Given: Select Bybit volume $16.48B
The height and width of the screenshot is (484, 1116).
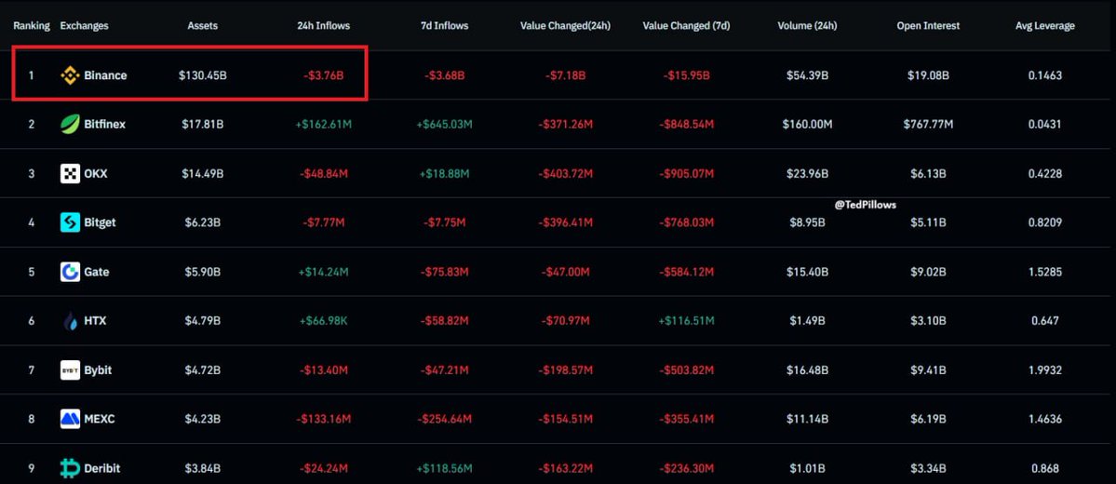Looking at the screenshot, I should tap(807, 370).
